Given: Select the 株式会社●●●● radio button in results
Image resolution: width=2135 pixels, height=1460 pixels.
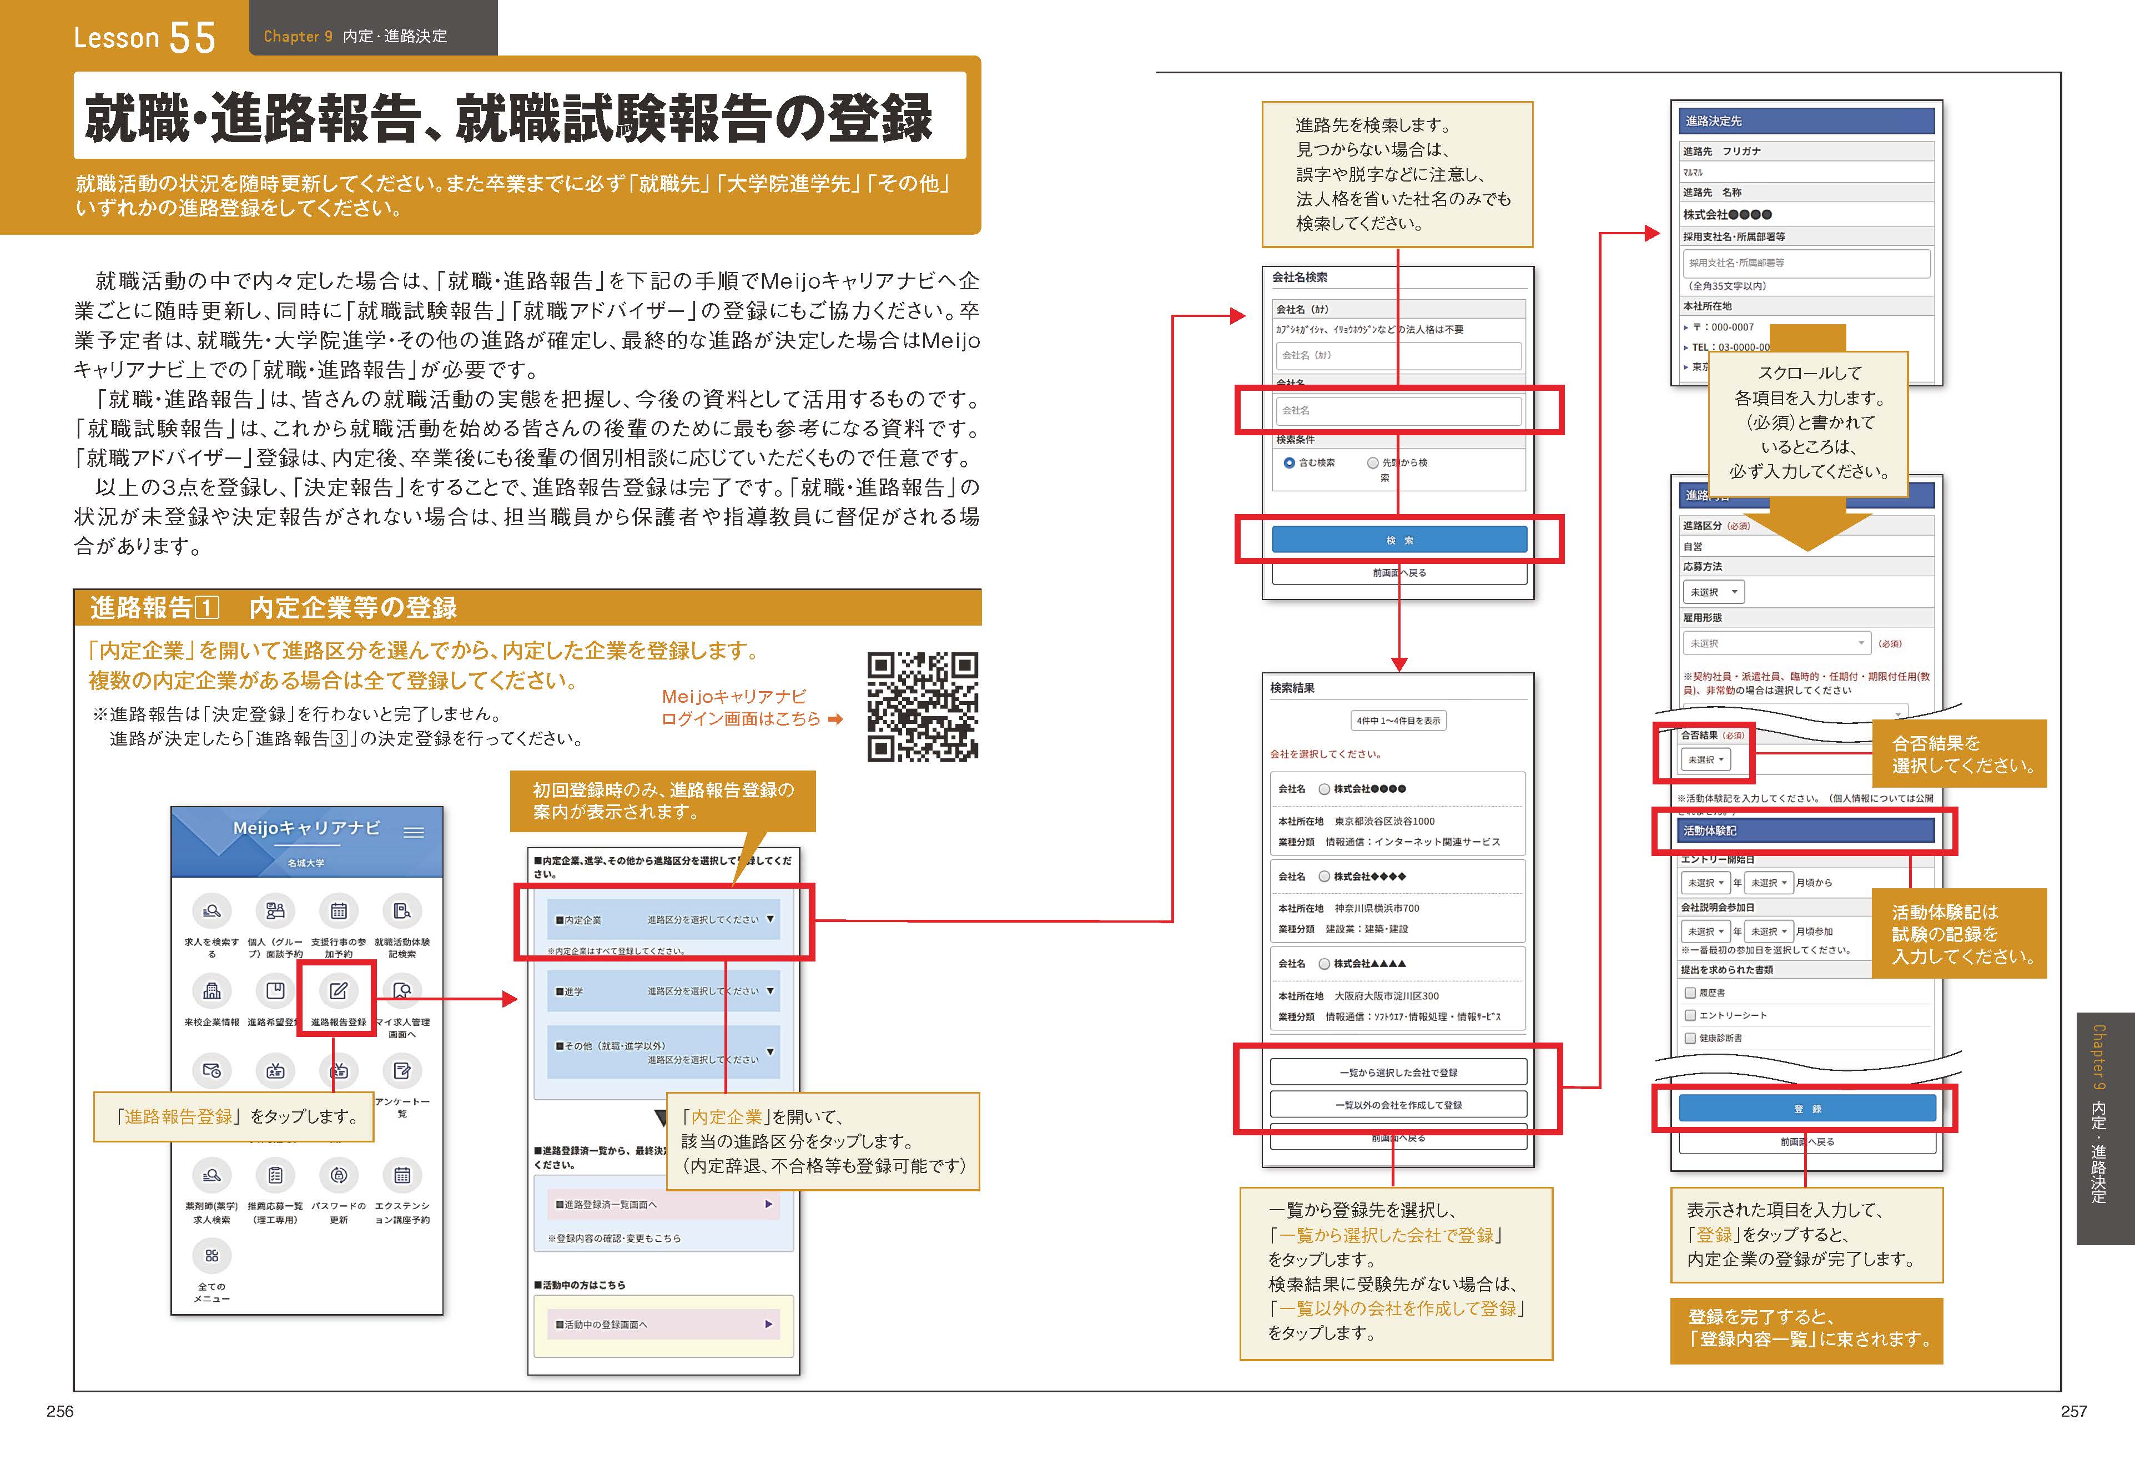Looking at the screenshot, I should [1324, 789].
